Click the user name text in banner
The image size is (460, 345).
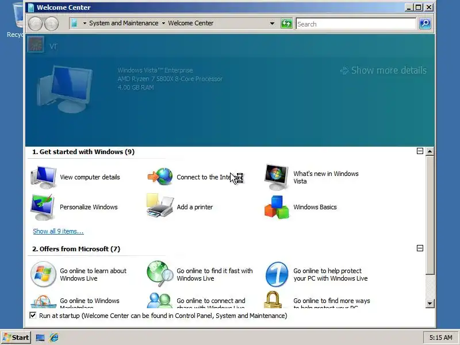[53, 47]
